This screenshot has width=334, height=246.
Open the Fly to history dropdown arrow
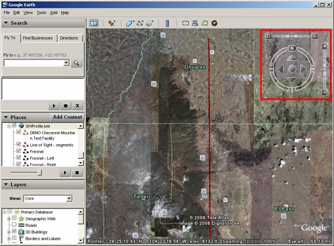tap(67, 63)
